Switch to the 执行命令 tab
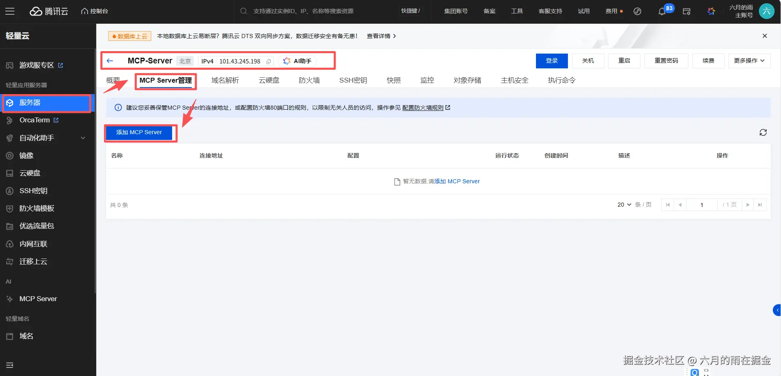The width and height of the screenshot is (781, 376). [x=562, y=80]
